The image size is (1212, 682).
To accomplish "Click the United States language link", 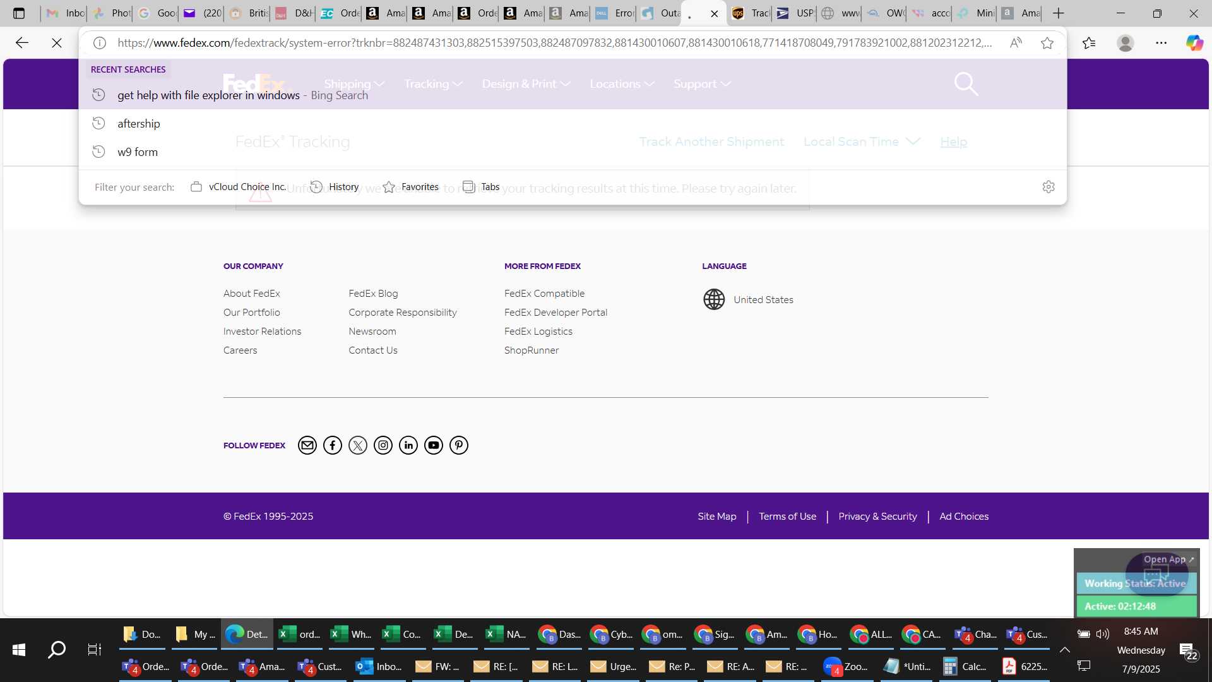I will click(x=763, y=300).
